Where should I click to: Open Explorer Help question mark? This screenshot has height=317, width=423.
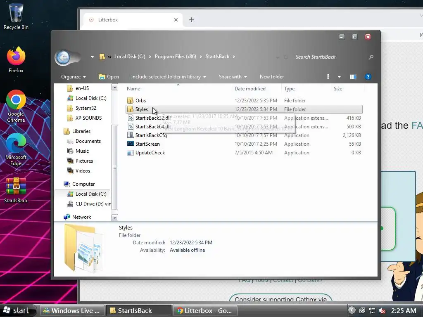click(x=368, y=77)
